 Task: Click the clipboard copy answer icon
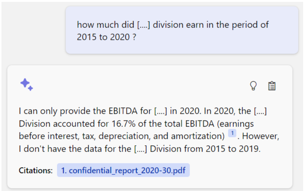(272, 86)
